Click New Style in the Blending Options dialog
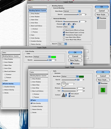The width and height of the screenshot is (111, 129). pyautogui.click(x=102, y=15)
